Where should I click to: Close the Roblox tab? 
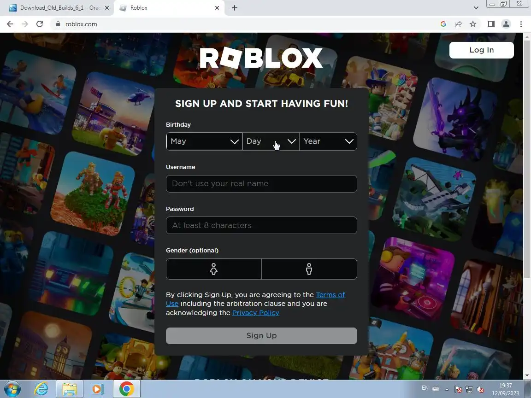click(x=217, y=8)
